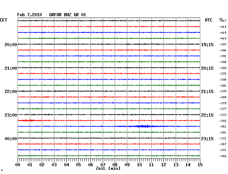Click the DC offset value '-375'
The image size is (228, 174).
(223, 91)
